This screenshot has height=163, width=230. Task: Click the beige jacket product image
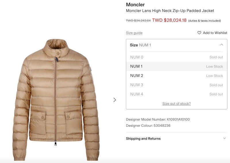56,100
